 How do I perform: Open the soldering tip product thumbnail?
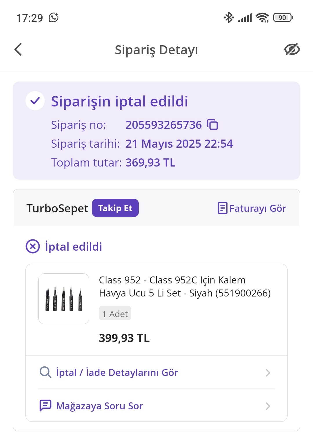pyautogui.click(x=64, y=299)
